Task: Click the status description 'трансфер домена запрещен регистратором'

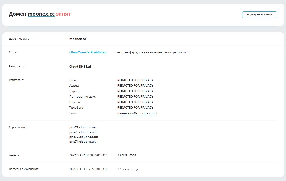Action: [153, 52]
